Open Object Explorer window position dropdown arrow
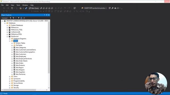The width and height of the screenshot is (170, 95). [45, 15]
